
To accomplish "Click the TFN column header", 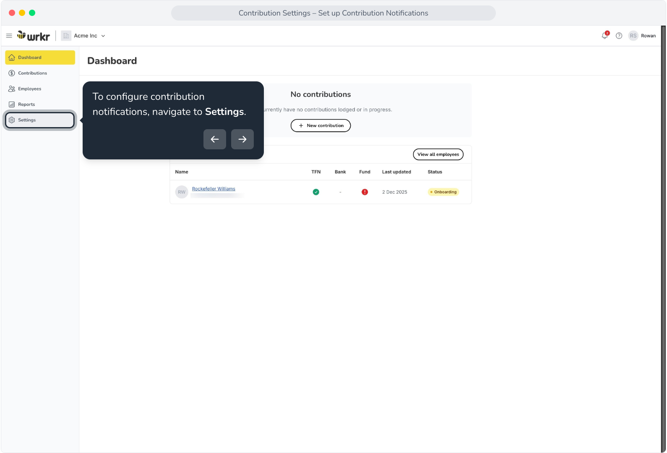I will (x=316, y=172).
